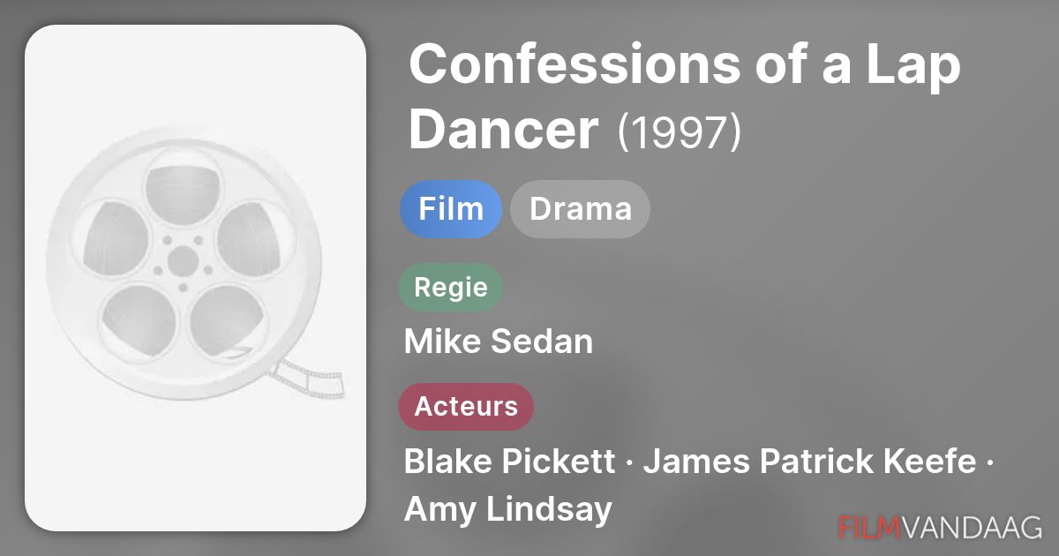Open James Patrick Keefe's page
1059x556 pixels.
coord(809,461)
